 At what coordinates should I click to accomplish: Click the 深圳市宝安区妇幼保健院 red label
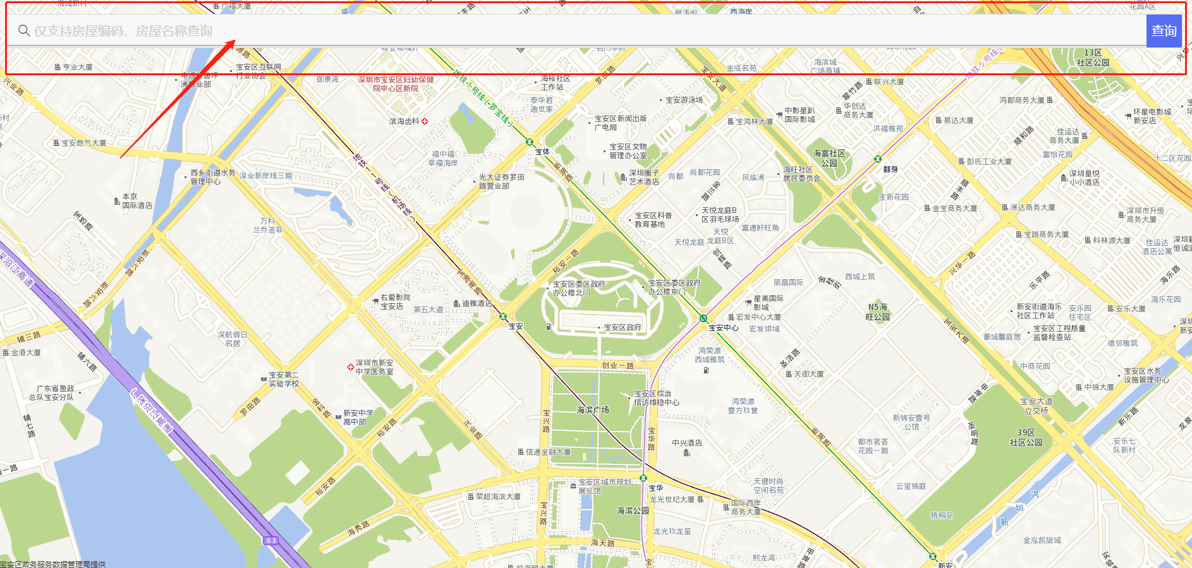click(396, 84)
